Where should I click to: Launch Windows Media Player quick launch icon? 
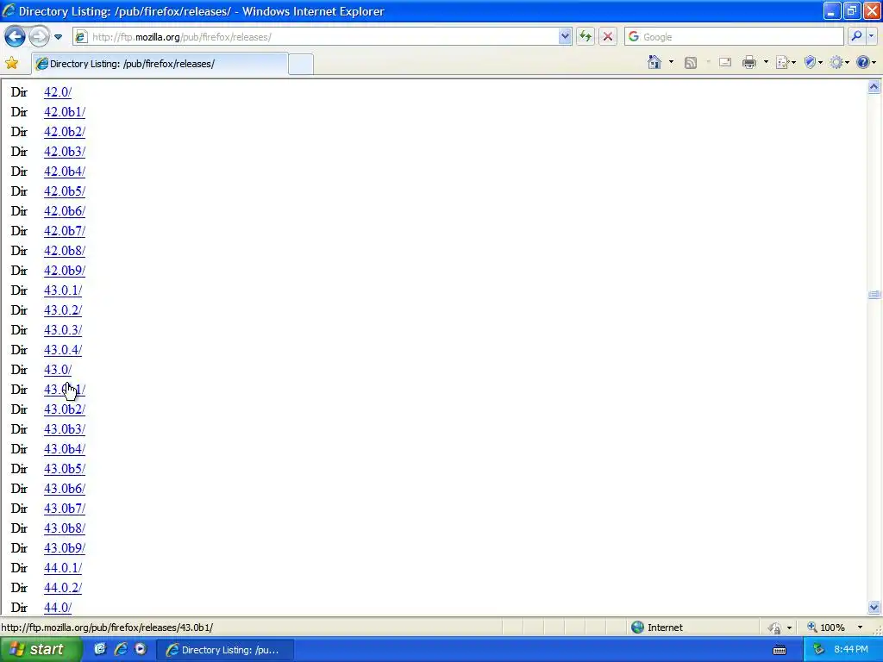tap(141, 649)
